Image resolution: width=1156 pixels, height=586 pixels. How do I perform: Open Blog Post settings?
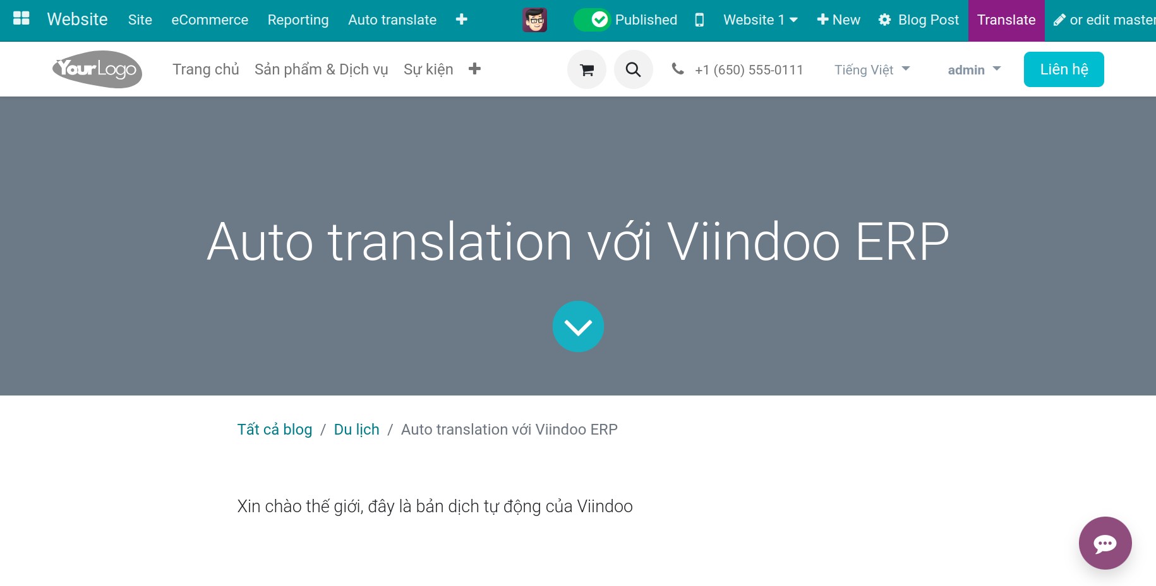(x=918, y=20)
